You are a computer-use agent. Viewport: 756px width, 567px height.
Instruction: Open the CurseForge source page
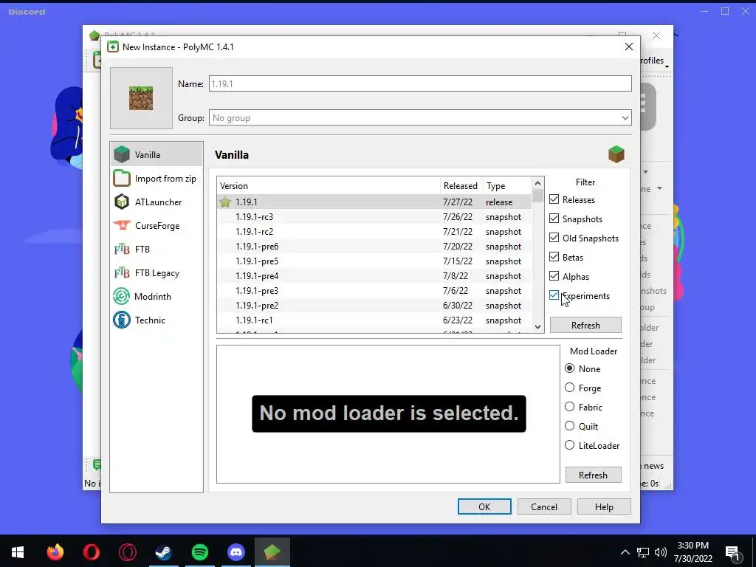click(x=157, y=226)
